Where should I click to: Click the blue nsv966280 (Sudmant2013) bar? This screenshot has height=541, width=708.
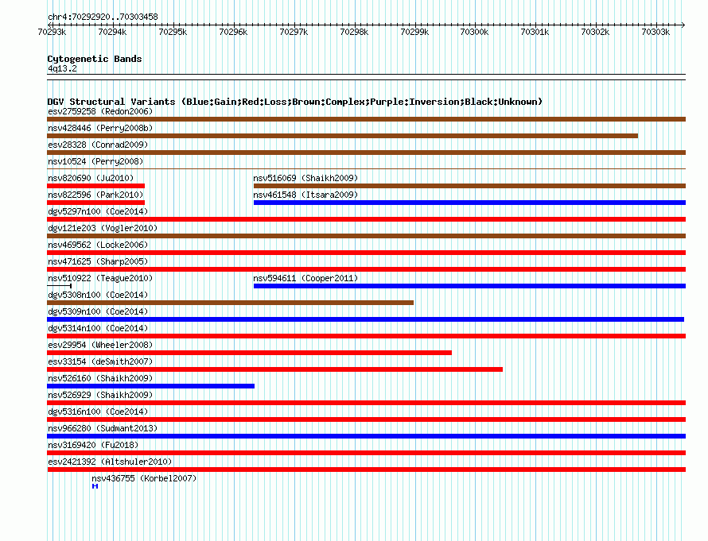click(x=366, y=436)
